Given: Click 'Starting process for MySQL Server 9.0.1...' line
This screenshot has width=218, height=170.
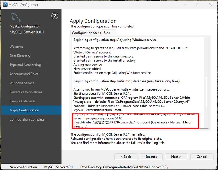Looking at the screenshot, I should pyautogui.click(x=103, y=93).
